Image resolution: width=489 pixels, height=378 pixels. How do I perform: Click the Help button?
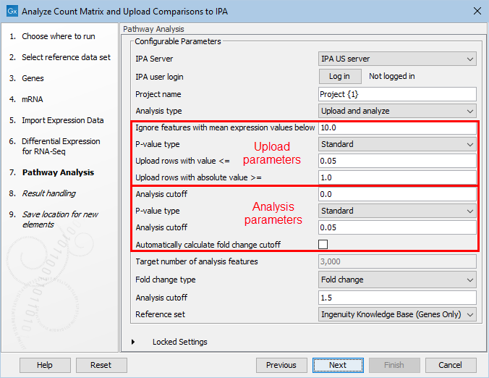(45, 365)
